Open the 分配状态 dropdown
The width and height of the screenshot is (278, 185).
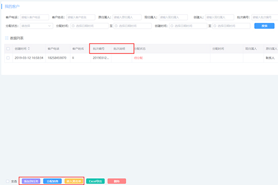point(36,26)
